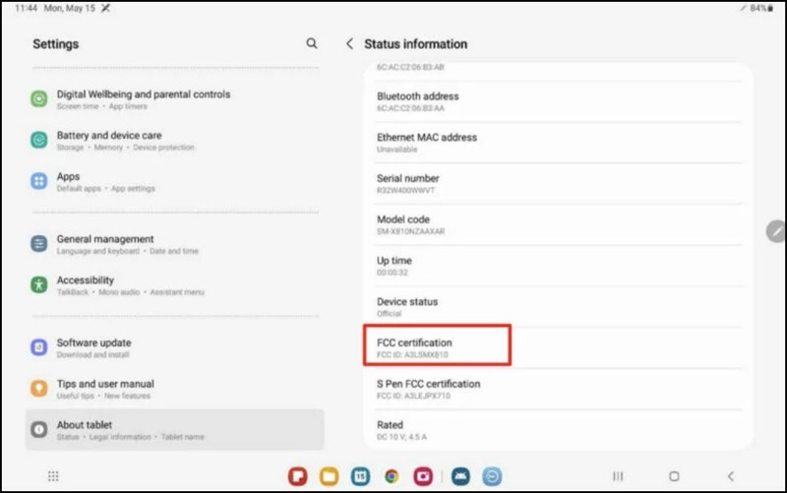Viewport: 787px width, 493px height.
Task: Open S Pen FCC certification entry
Action: pyautogui.click(x=558, y=389)
